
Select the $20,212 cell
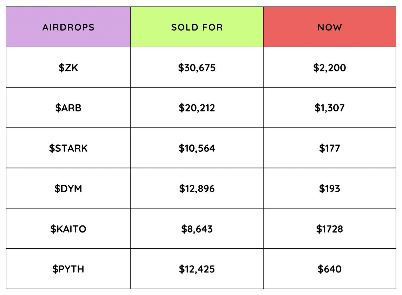point(197,108)
